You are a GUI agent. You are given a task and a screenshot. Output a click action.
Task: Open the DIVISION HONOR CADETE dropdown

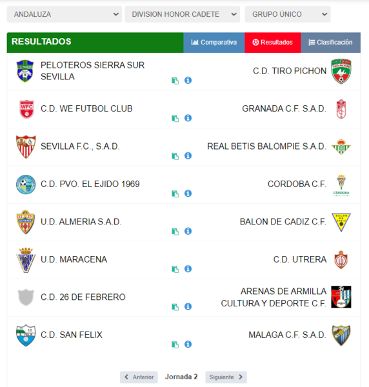click(x=183, y=14)
